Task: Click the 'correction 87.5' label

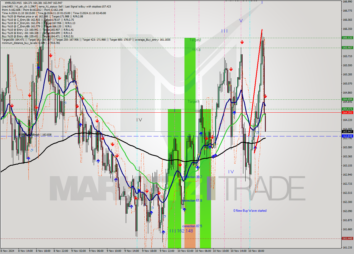Action: tap(192, 226)
